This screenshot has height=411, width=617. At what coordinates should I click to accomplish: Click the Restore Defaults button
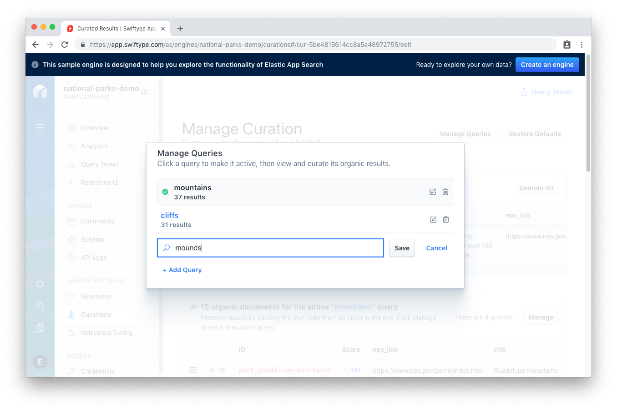(535, 134)
